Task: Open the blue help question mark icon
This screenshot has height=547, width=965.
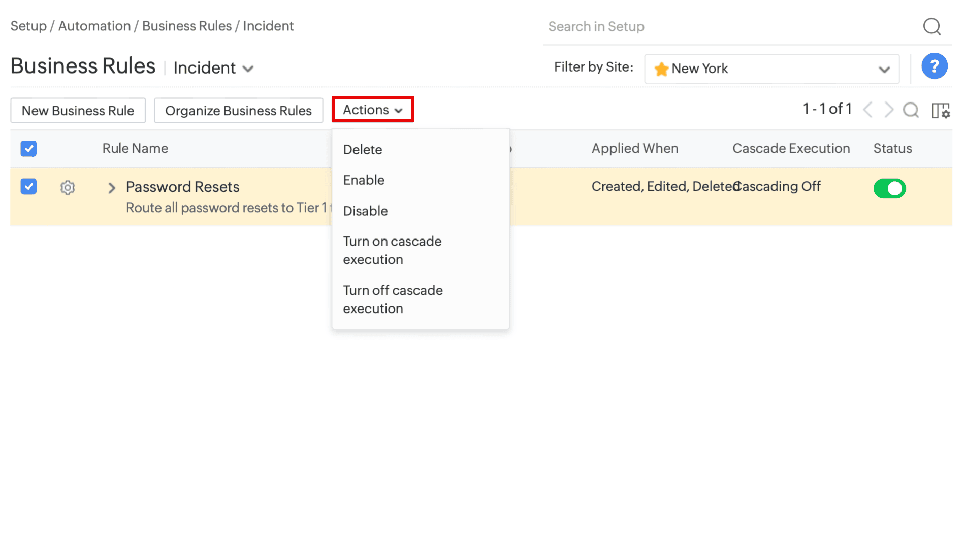Action: tap(934, 66)
